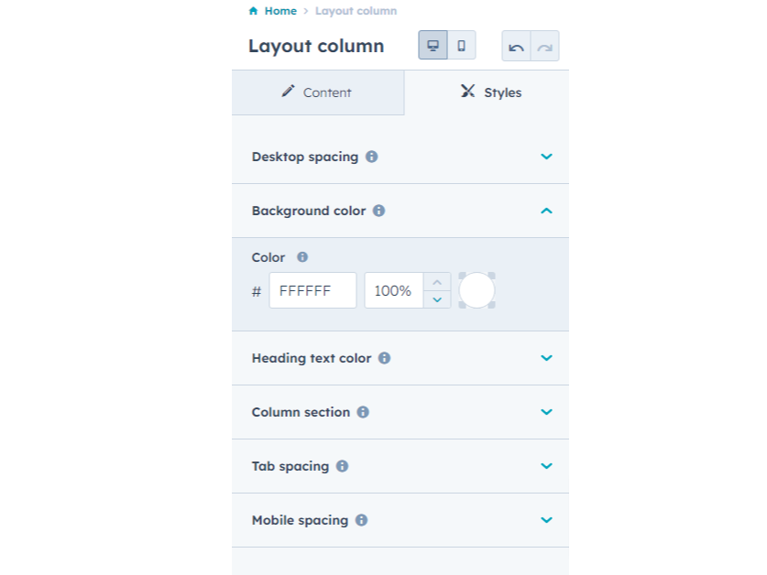Click the info icon beside Color label
The width and height of the screenshot is (767, 575).
pyautogui.click(x=302, y=257)
